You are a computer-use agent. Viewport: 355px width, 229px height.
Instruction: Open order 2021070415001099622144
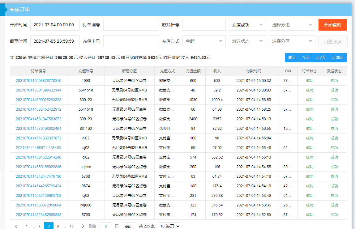click(x=38, y=90)
